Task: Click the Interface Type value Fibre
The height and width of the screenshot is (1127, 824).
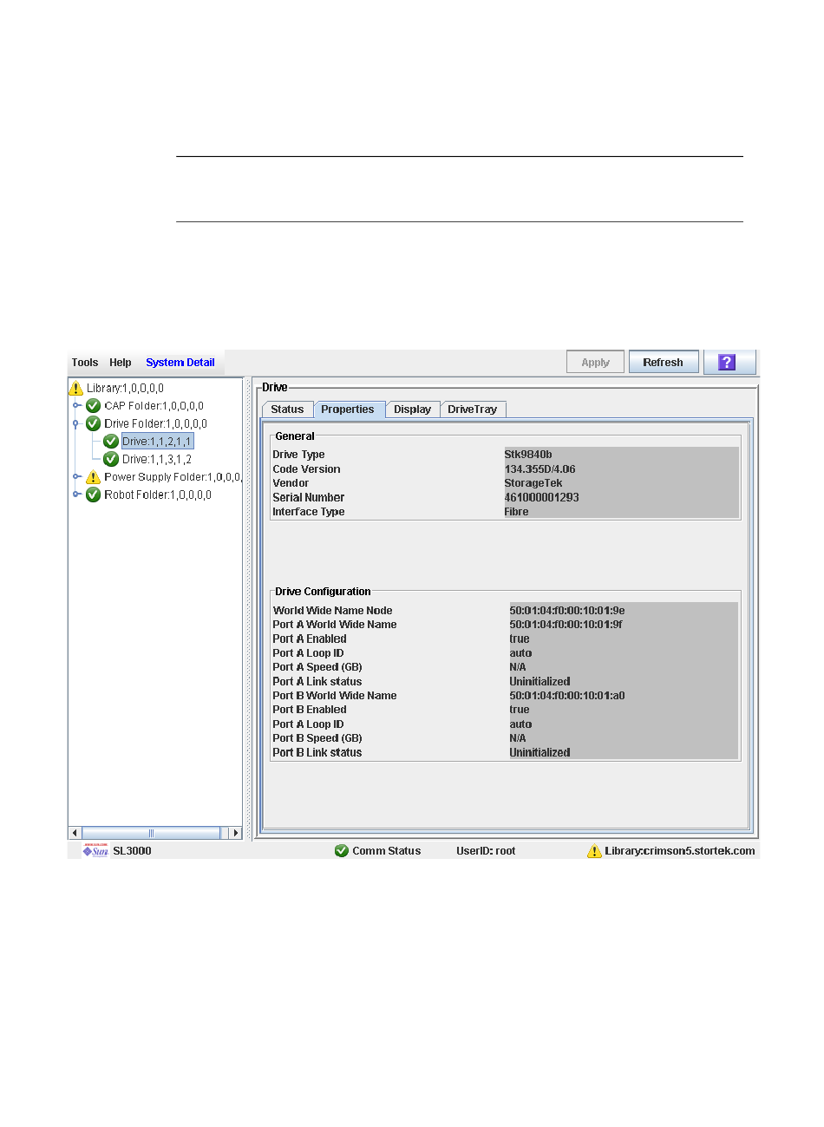Action: [516, 512]
